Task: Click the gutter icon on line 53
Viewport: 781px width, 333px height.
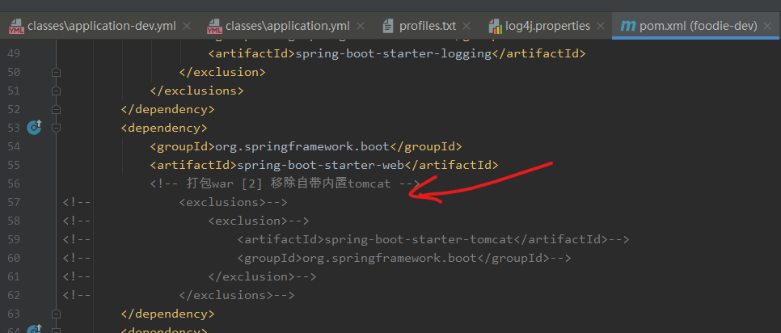Action: click(34, 128)
